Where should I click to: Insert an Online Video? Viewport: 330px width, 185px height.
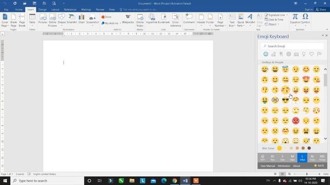(140, 21)
